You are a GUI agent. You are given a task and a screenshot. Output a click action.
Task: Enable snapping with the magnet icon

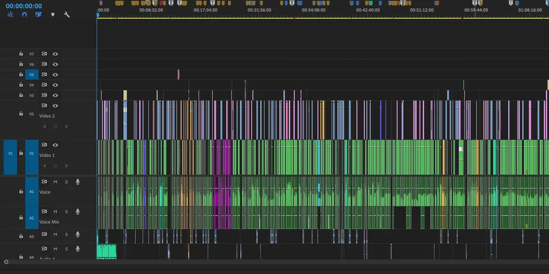pyautogui.click(x=24, y=15)
